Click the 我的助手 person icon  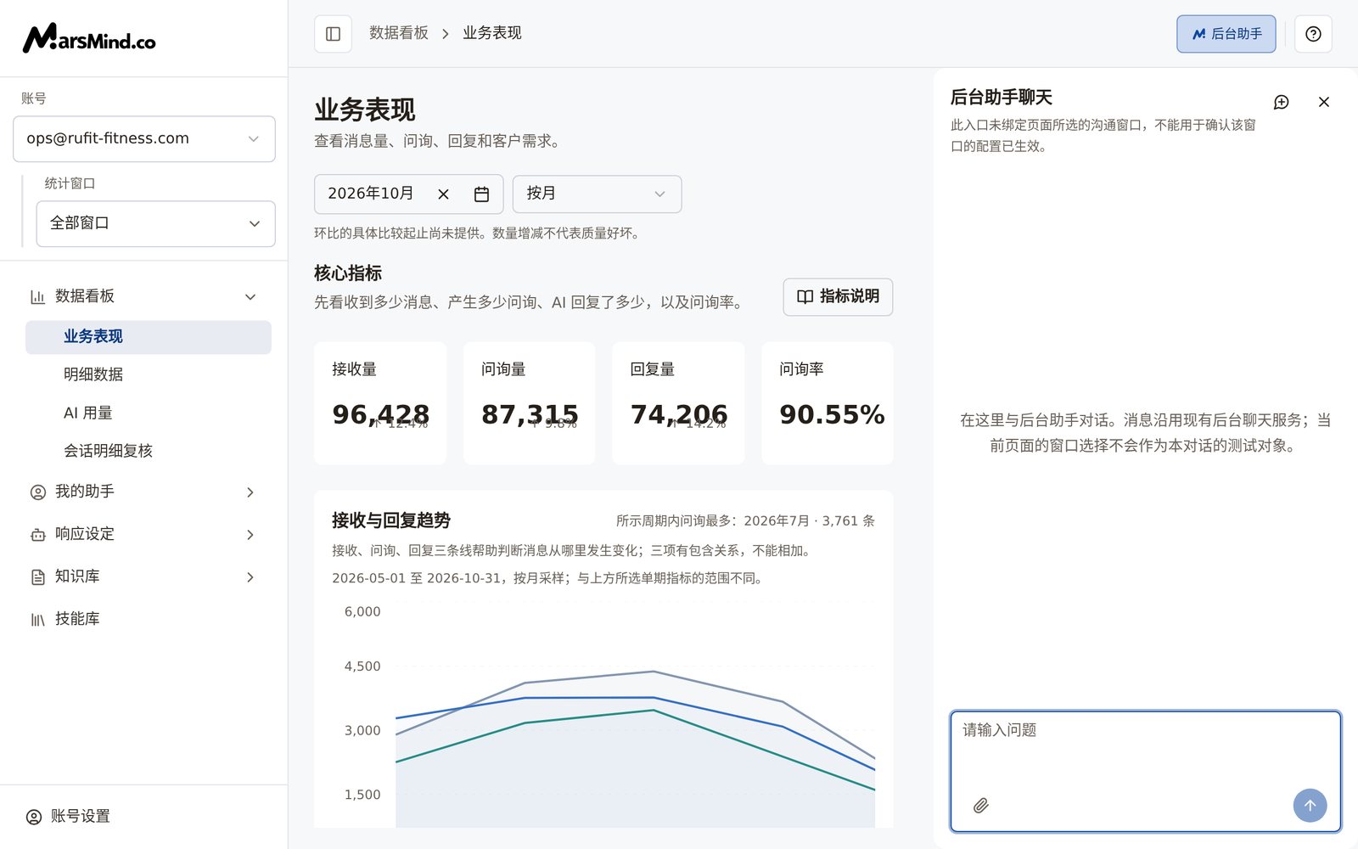coord(37,492)
